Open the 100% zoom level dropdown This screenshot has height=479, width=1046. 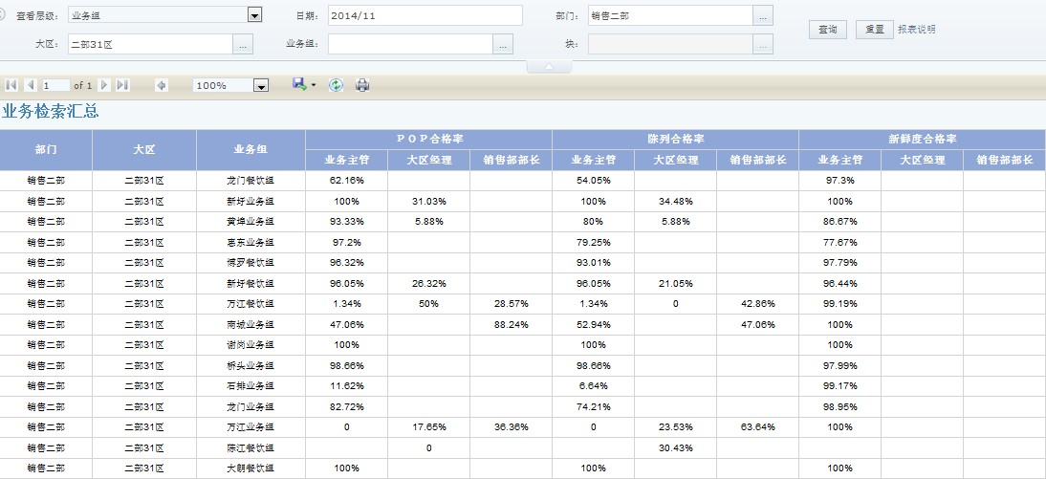(260, 86)
